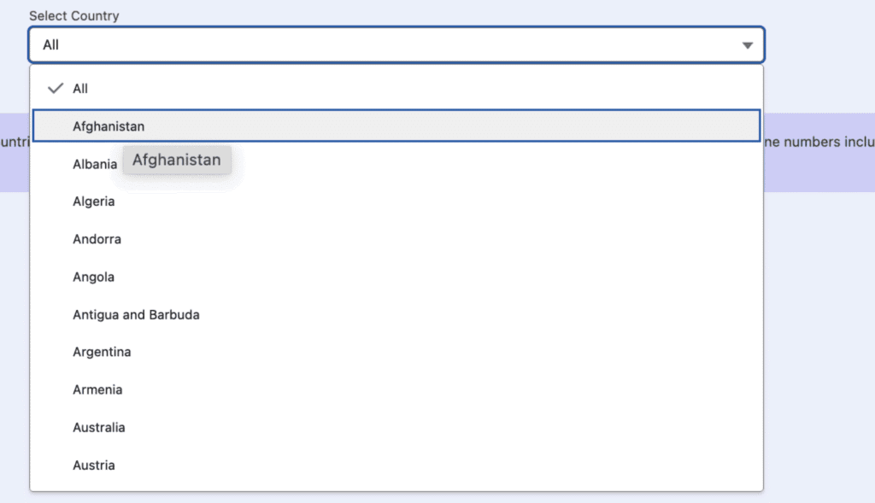Click the Select Country field label
875x503 pixels.
(74, 16)
